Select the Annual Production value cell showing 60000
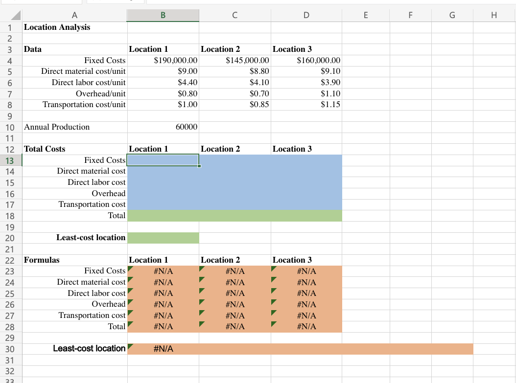 [163, 127]
